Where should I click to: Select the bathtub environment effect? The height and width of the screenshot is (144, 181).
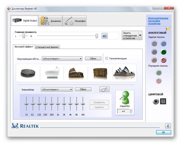pos(52,73)
